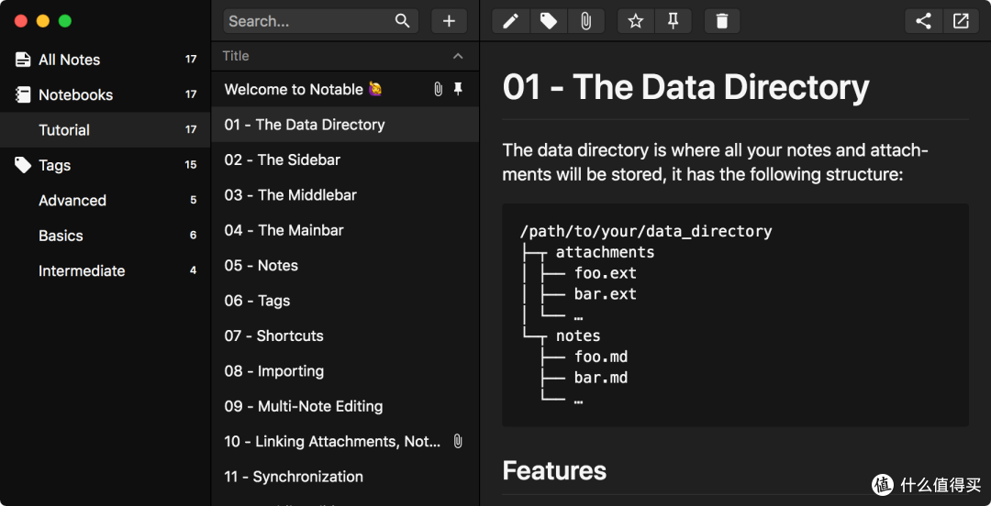Click the Notebooks icon in sidebar
The width and height of the screenshot is (991, 506).
[23, 94]
